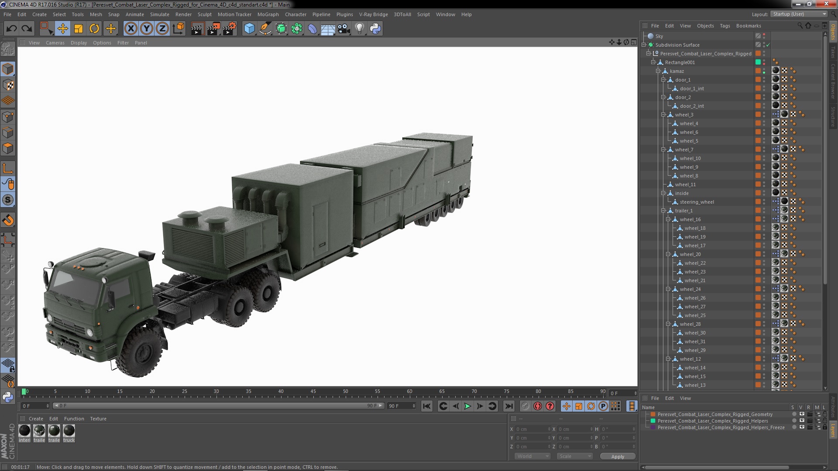Click X position input field
Image resolution: width=838 pixels, height=471 pixels.
532,429
